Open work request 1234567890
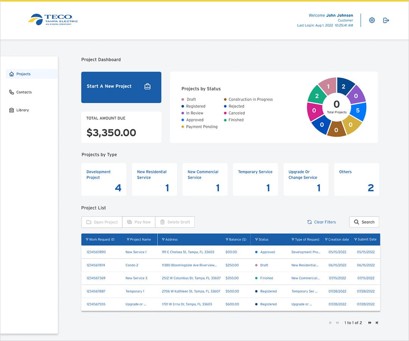Image resolution: width=409 pixels, height=341 pixels. [96, 252]
